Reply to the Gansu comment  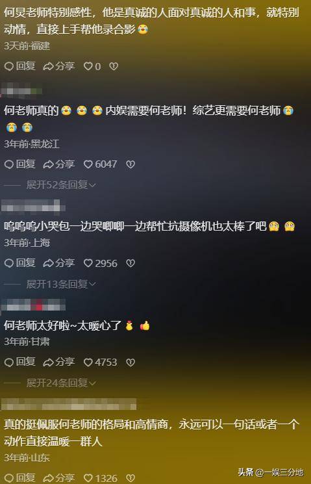tap(19, 362)
